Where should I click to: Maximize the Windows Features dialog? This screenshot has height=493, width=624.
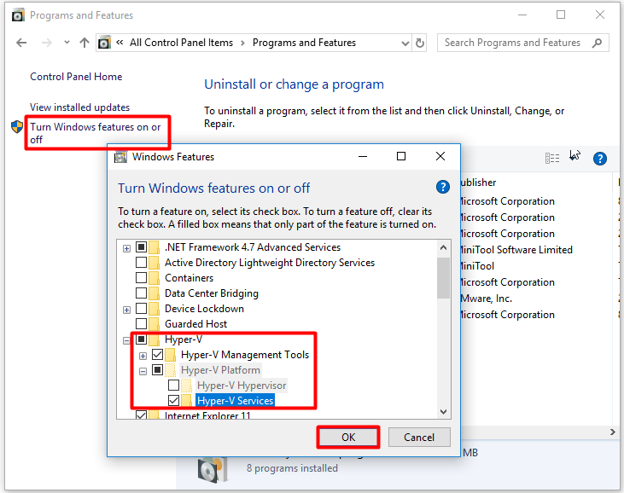click(x=401, y=156)
